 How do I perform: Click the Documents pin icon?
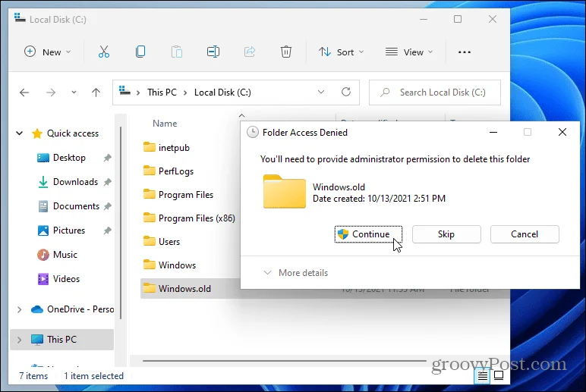coord(108,206)
